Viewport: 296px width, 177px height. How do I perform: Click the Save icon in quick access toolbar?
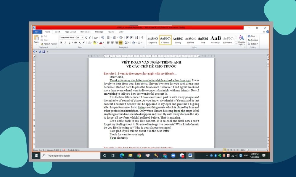[44, 52]
